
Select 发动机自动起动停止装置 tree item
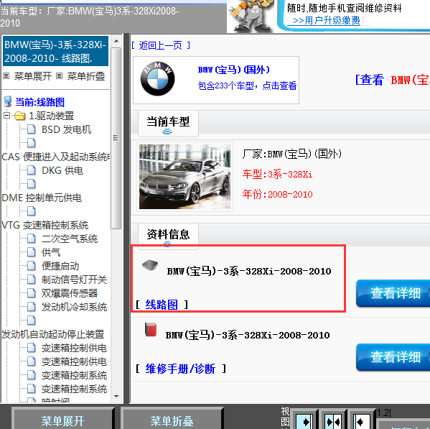click(x=53, y=334)
